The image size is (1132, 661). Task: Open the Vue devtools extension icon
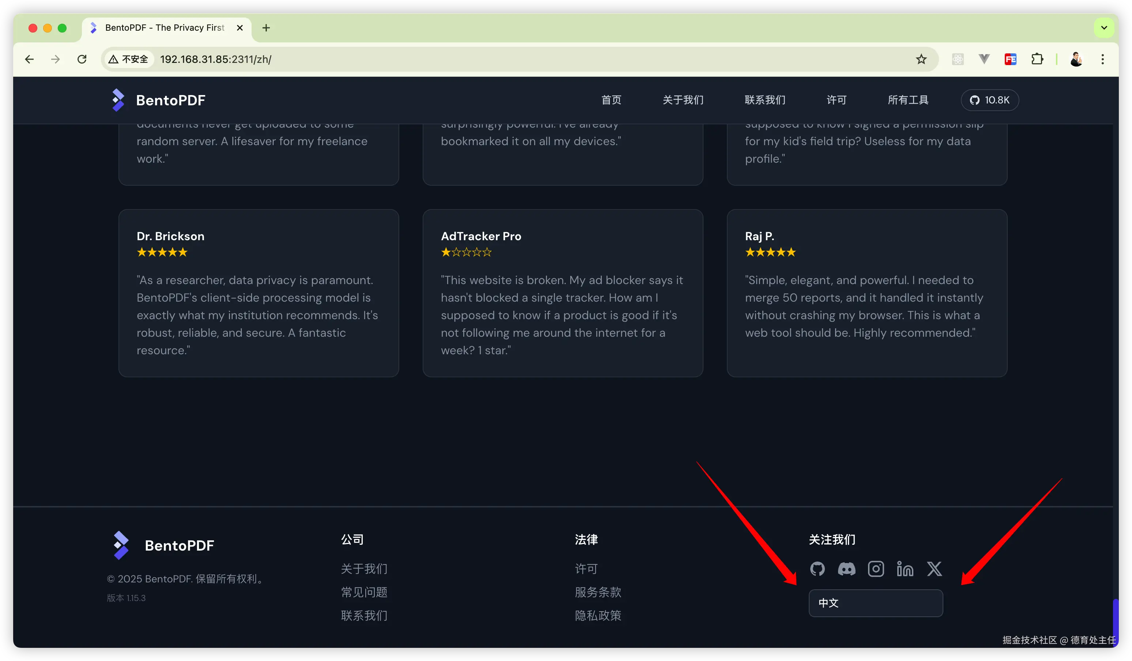(x=984, y=59)
